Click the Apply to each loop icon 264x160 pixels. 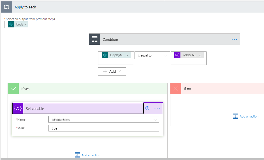click(6, 7)
